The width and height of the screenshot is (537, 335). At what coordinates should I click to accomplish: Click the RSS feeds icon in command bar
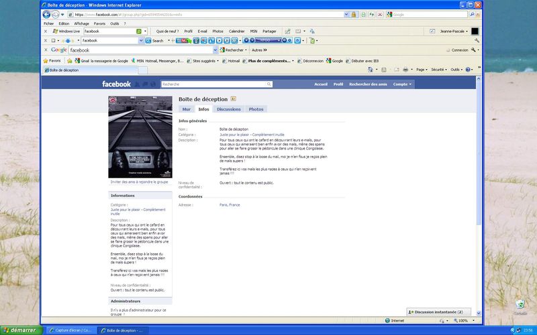click(x=384, y=70)
